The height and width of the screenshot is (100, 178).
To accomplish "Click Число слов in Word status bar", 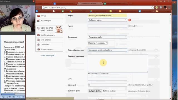I will tap(21, 97).
